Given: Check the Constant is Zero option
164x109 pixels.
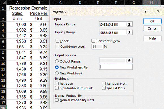Looking at the screenshot, I should pyautogui.click(x=93, y=41).
